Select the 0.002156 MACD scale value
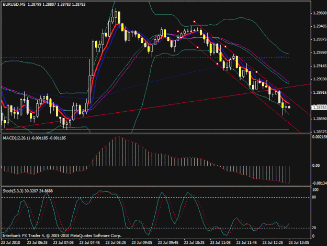This screenshot has height=246, width=327. pyautogui.click(x=320, y=137)
